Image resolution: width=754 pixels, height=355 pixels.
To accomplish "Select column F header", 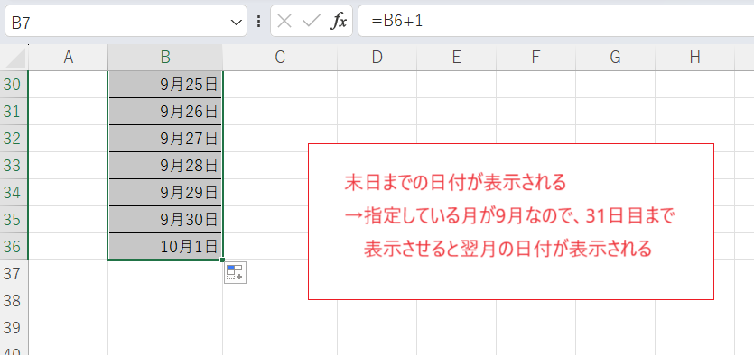I will [536, 58].
